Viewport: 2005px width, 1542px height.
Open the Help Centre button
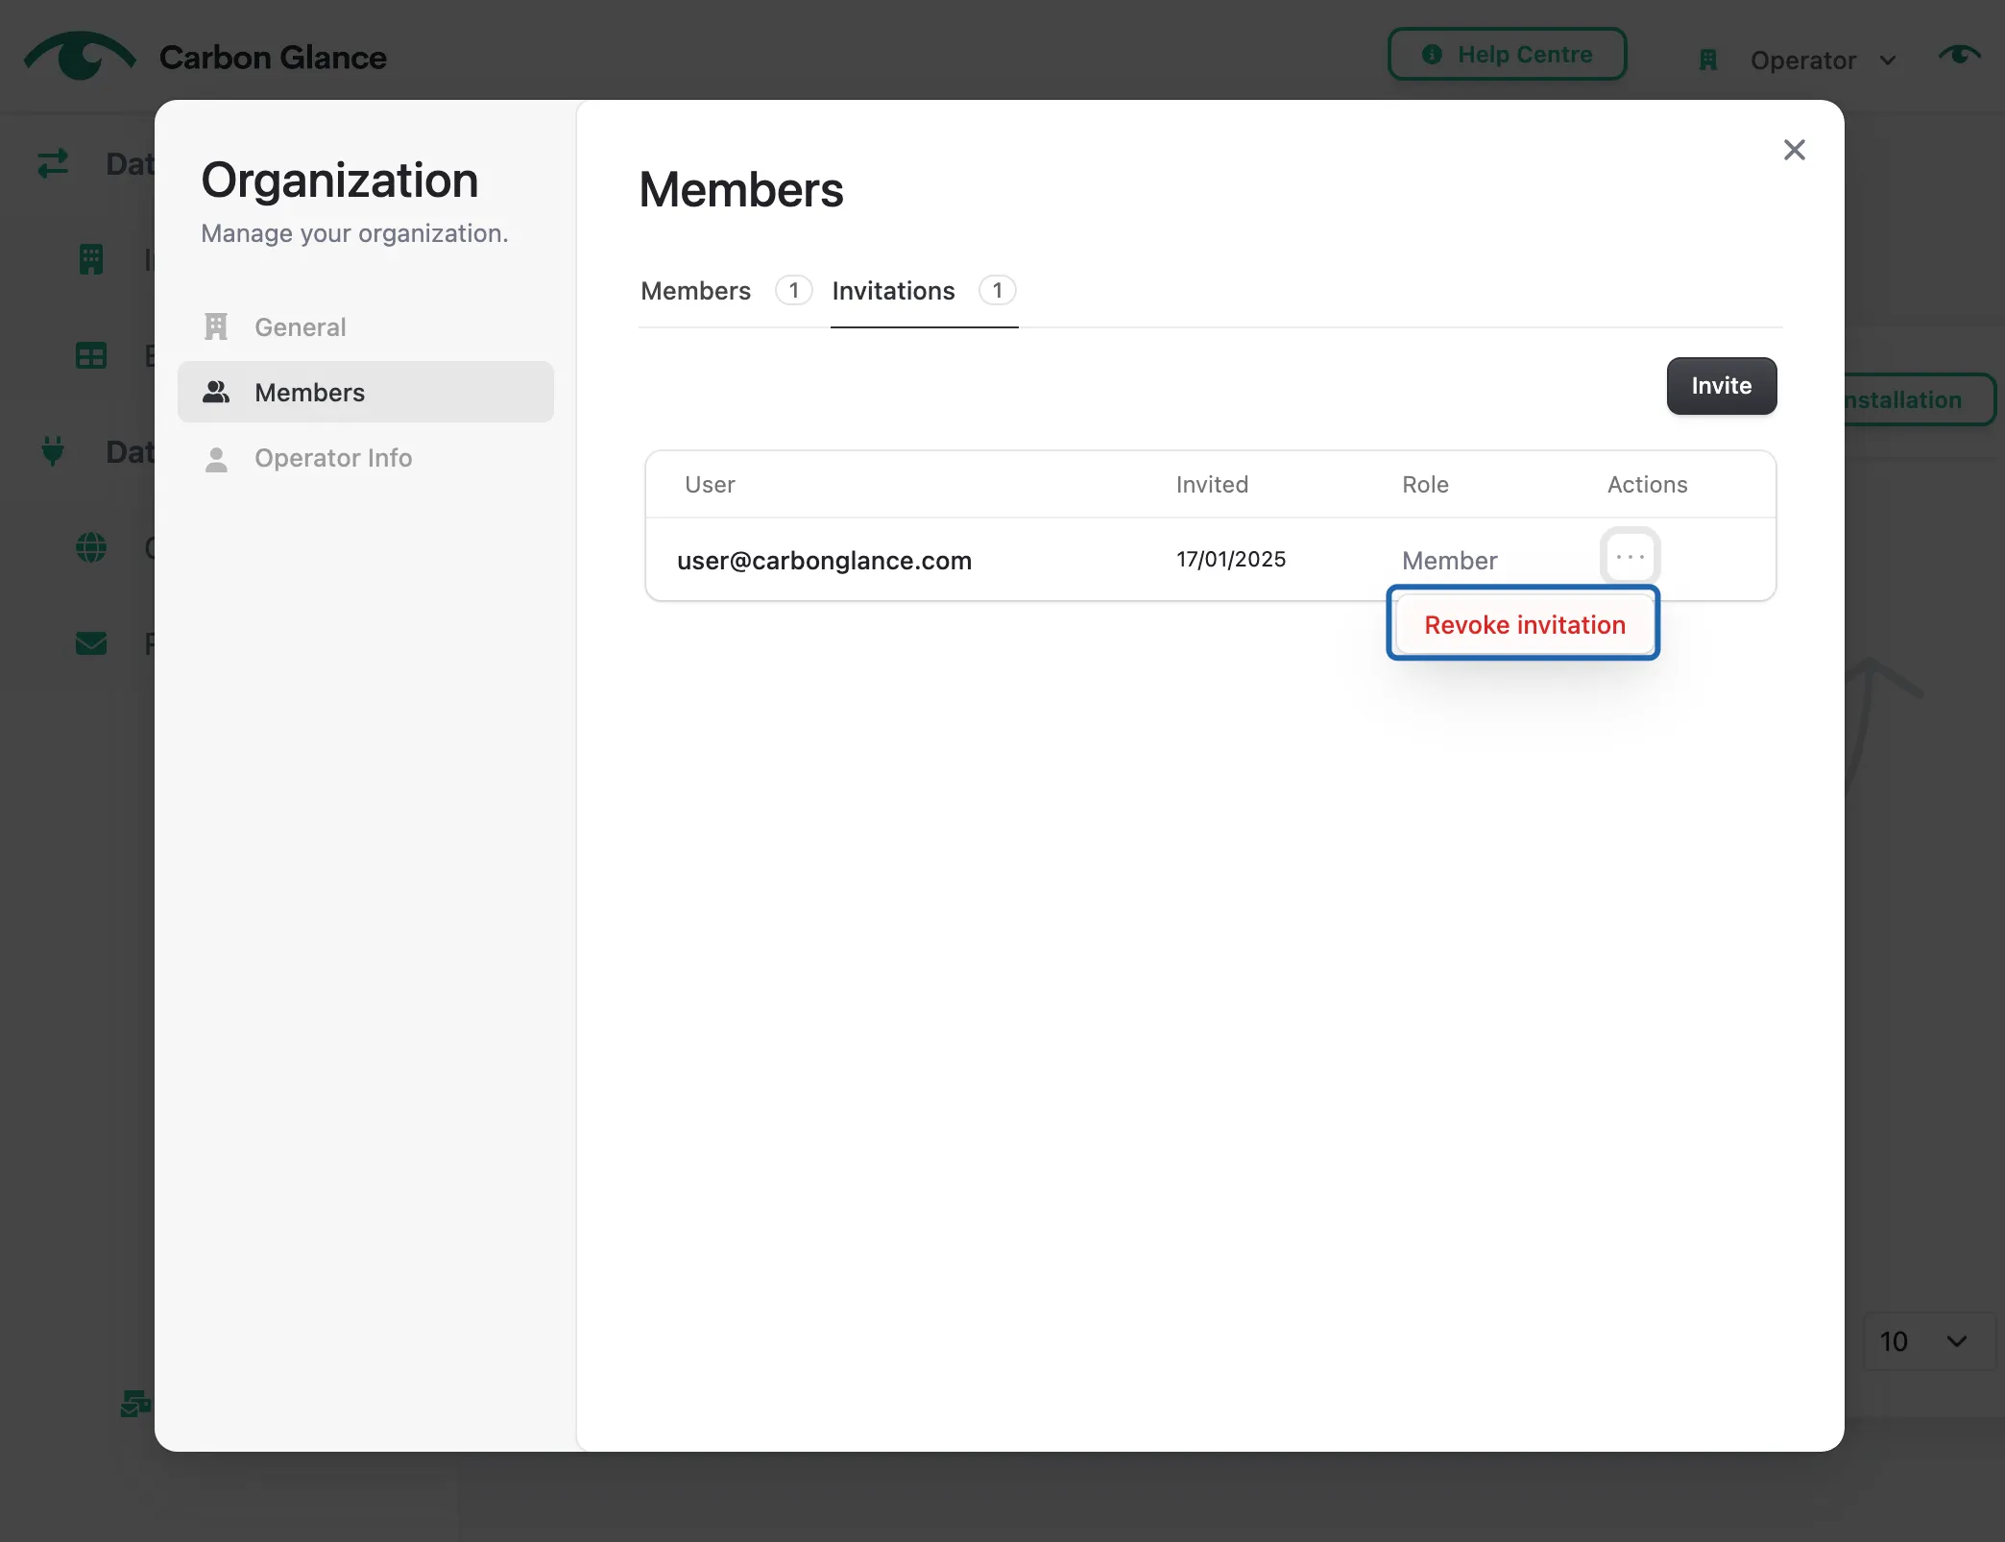(x=1507, y=55)
